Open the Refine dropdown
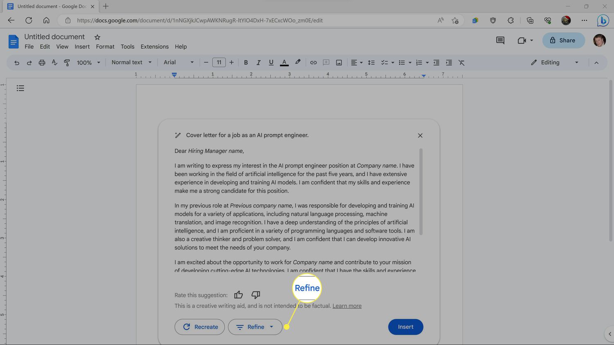This screenshot has width=614, height=345. pyautogui.click(x=255, y=327)
